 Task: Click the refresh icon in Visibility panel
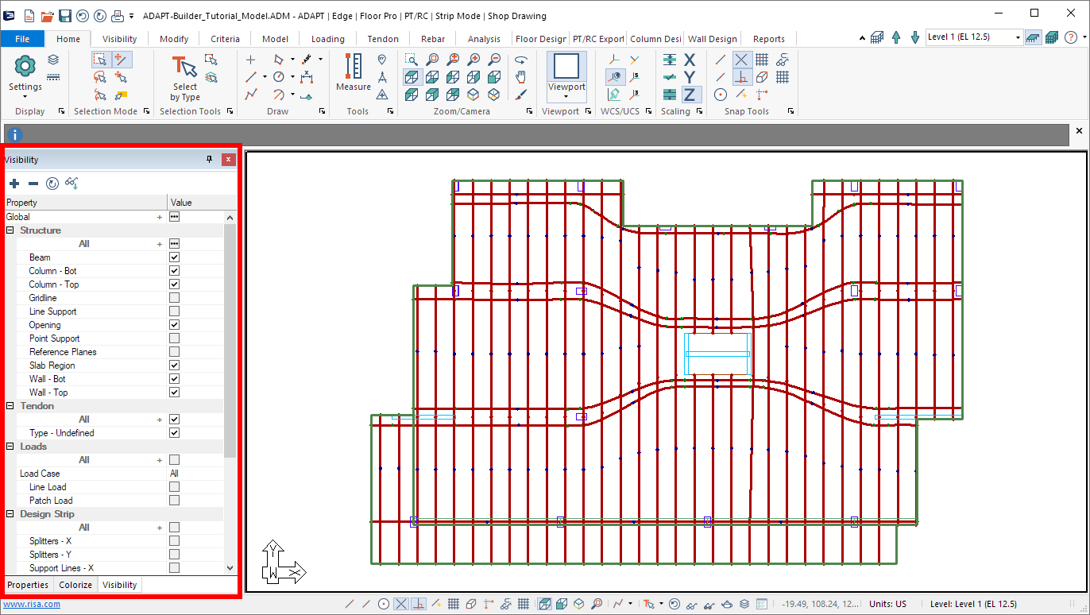(x=52, y=184)
